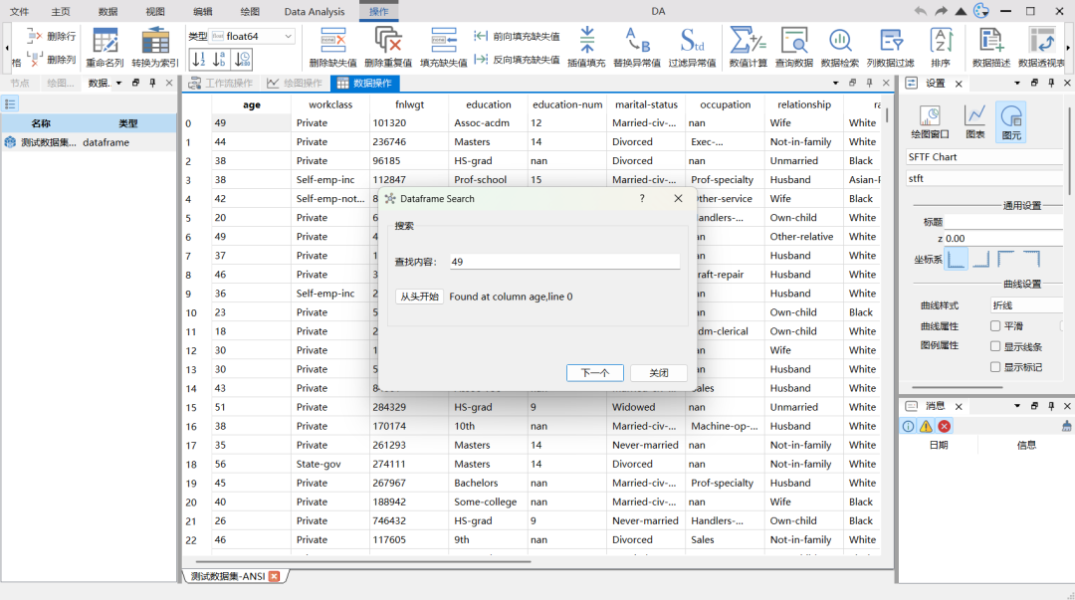Convert column to numeric type icon

point(198,59)
